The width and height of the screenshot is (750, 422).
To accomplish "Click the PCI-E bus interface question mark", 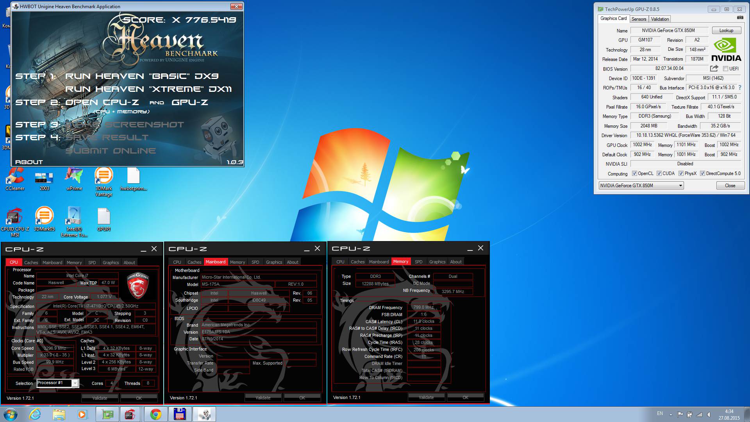I will click(x=739, y=88).
